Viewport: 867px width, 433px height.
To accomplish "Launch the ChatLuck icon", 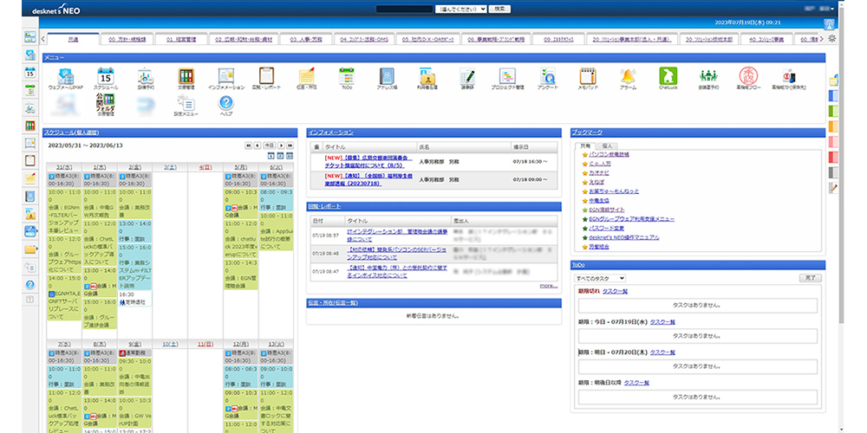I will click(x=667, y=77).
